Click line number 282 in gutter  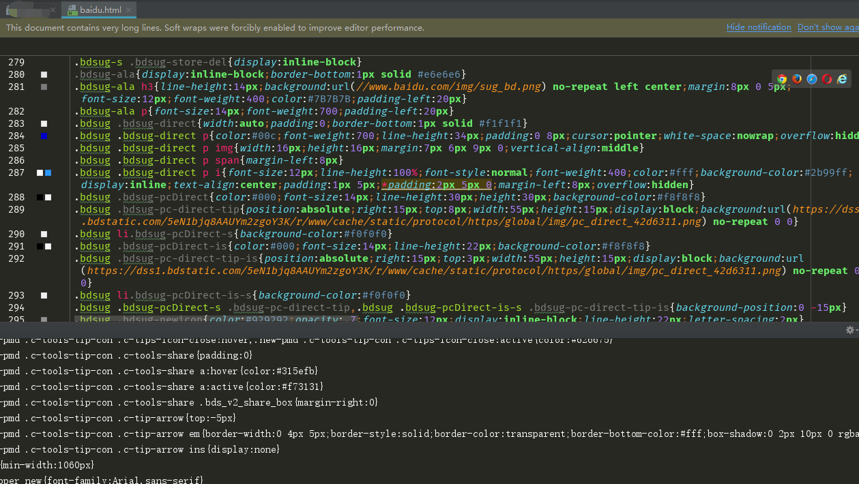(x=16, y=111)
